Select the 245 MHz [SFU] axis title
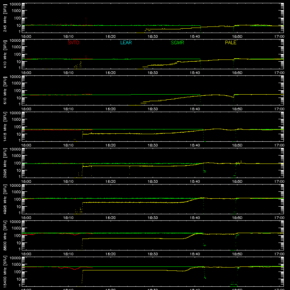The width and height of the screenshot is (290, 290). tap(5, 18)
